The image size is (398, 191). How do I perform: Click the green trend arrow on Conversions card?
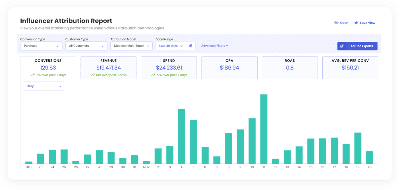(x=32, y=75)
